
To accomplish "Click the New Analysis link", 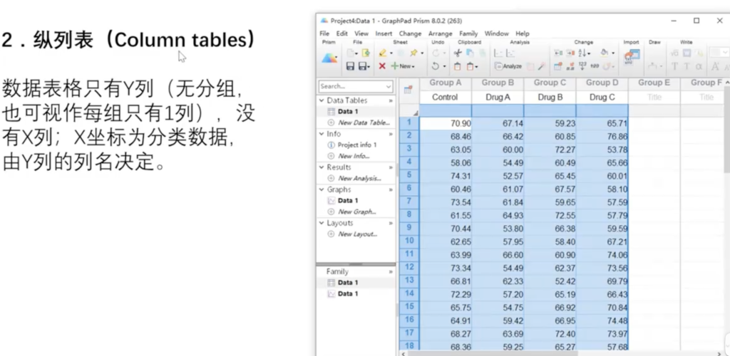I will 359,178.
